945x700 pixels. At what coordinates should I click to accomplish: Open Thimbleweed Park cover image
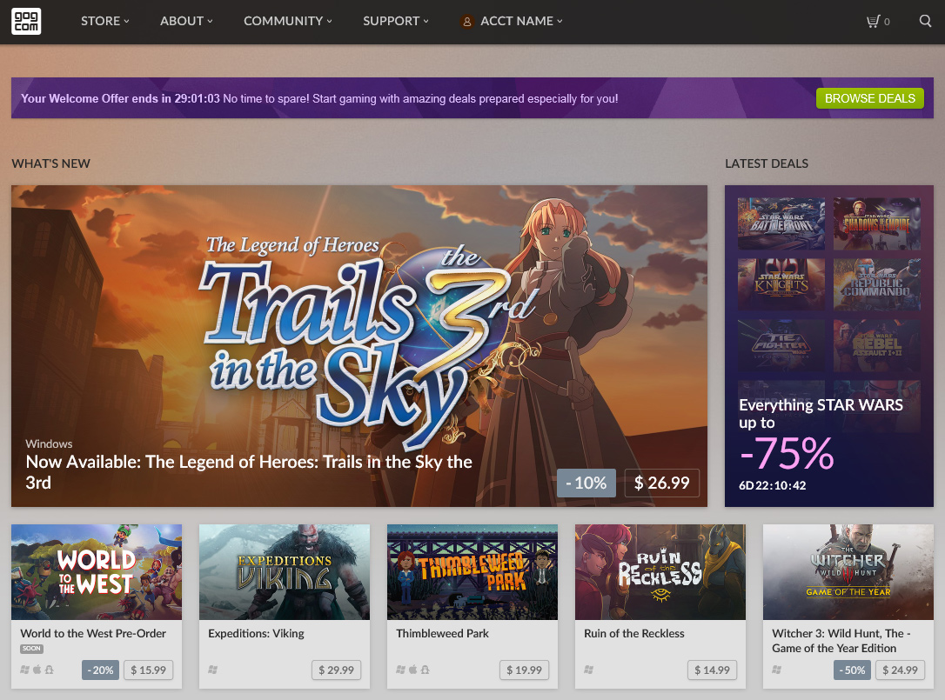click(x=473, y=571)
